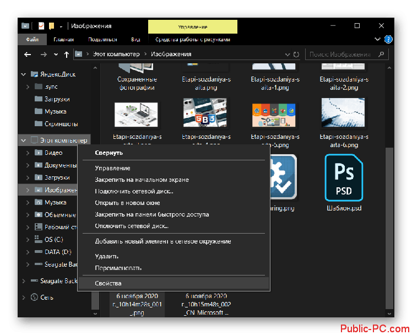Screen dimensions: 412x335
Task: Click file pane scroll down arrow
Action: pos(389,314)
